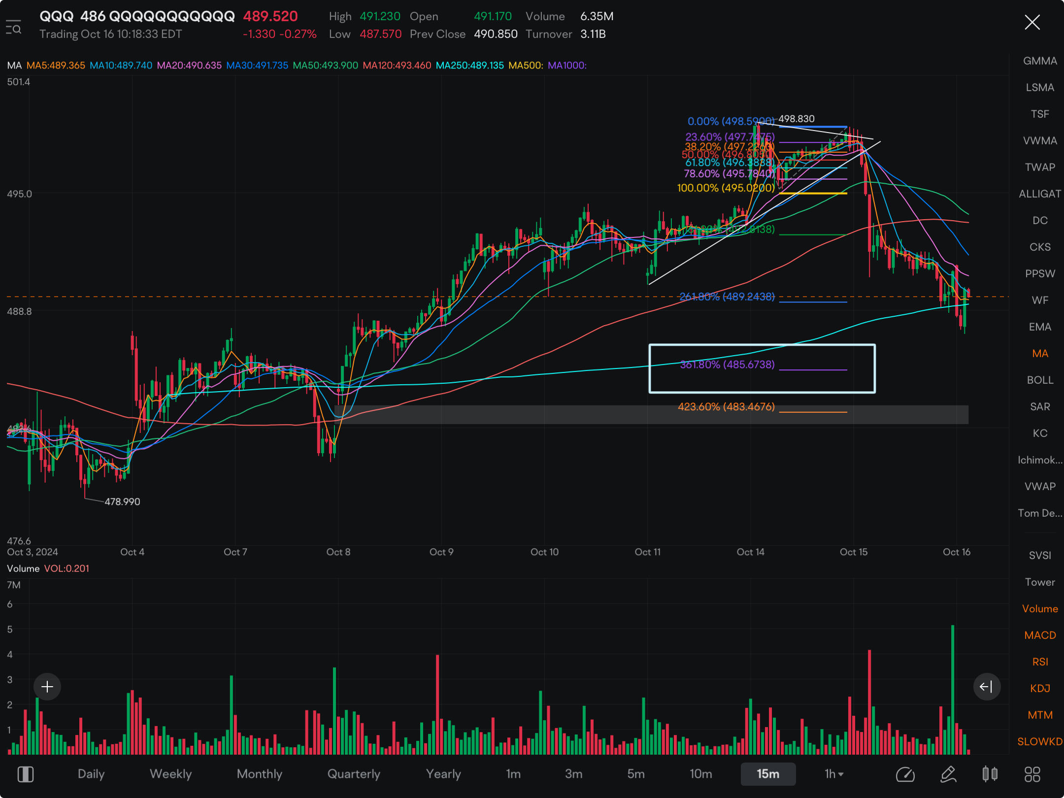The image size is (1064, 798).
Task: Open the stock search list icon
Action: pyautogui.click(x=13, y=27)
